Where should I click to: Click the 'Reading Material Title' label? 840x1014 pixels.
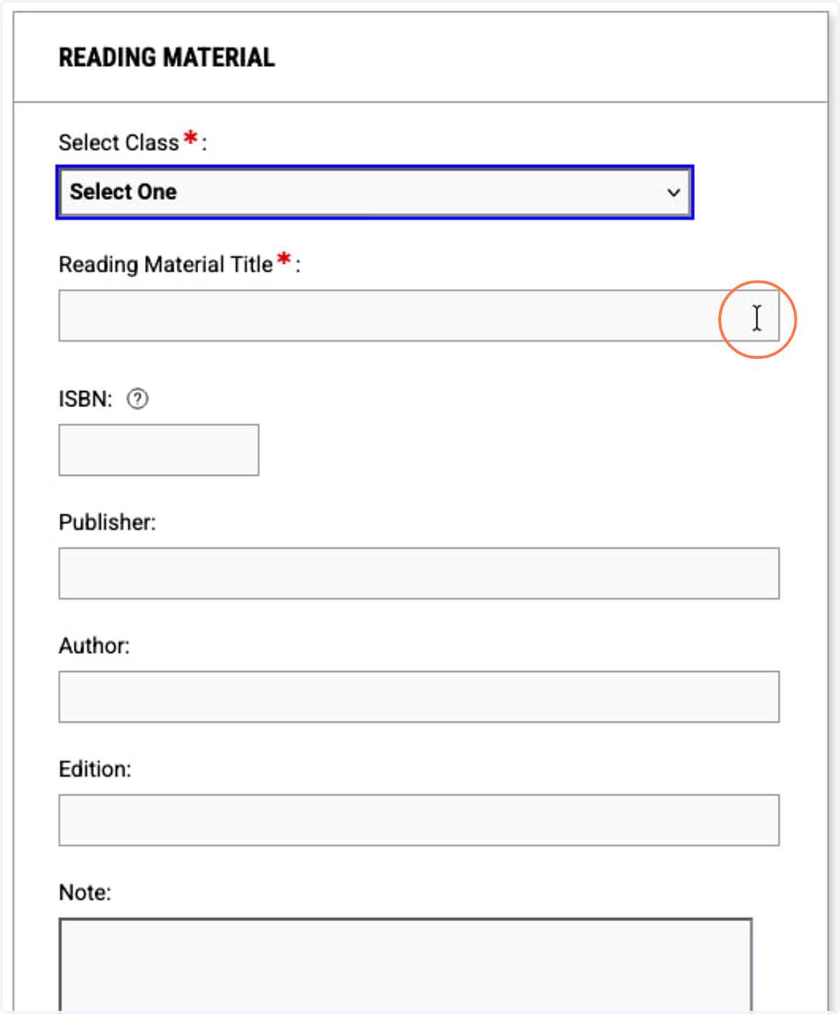pyautogui.click(x=166, y=265)
